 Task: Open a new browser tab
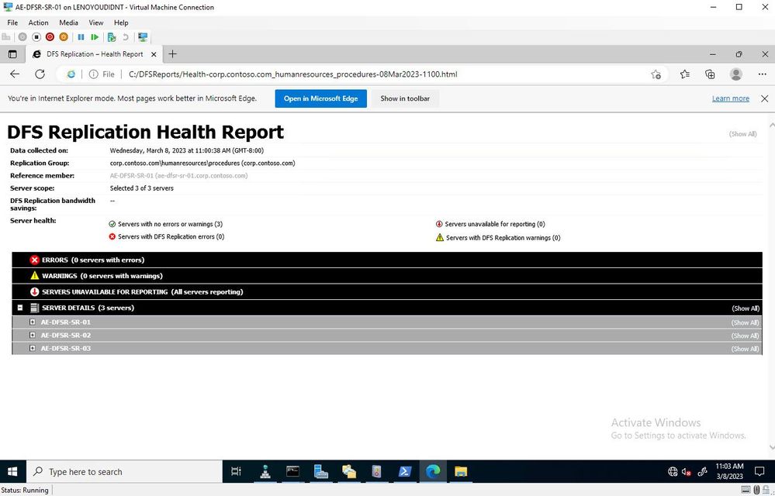pyautogui.click(x=172, y=54)
